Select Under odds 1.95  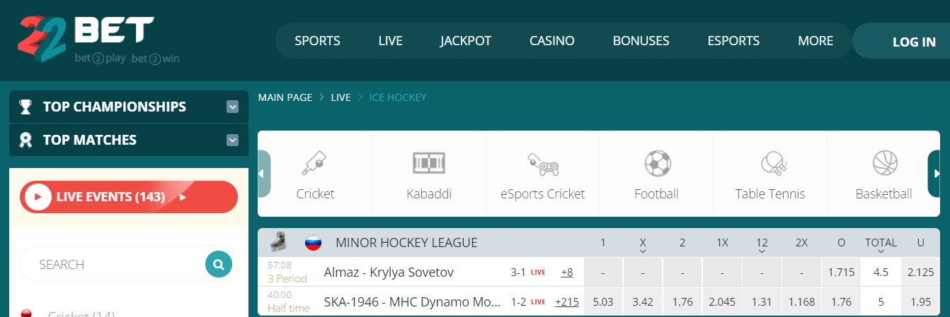(x=920, y=302)
